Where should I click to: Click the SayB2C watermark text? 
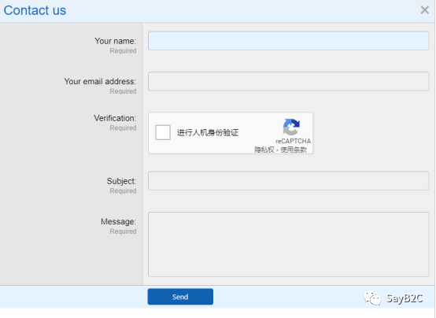click(405, 298)
